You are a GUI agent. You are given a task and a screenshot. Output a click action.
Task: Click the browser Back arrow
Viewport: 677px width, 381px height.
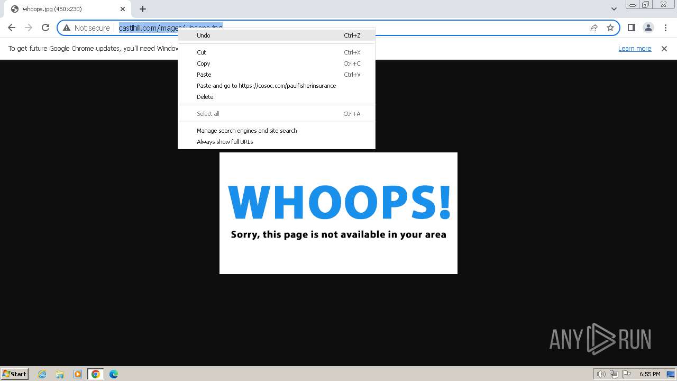[12, 28]
